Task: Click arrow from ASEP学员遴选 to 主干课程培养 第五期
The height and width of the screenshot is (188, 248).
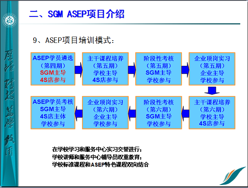Action: (x=79, y=70)
